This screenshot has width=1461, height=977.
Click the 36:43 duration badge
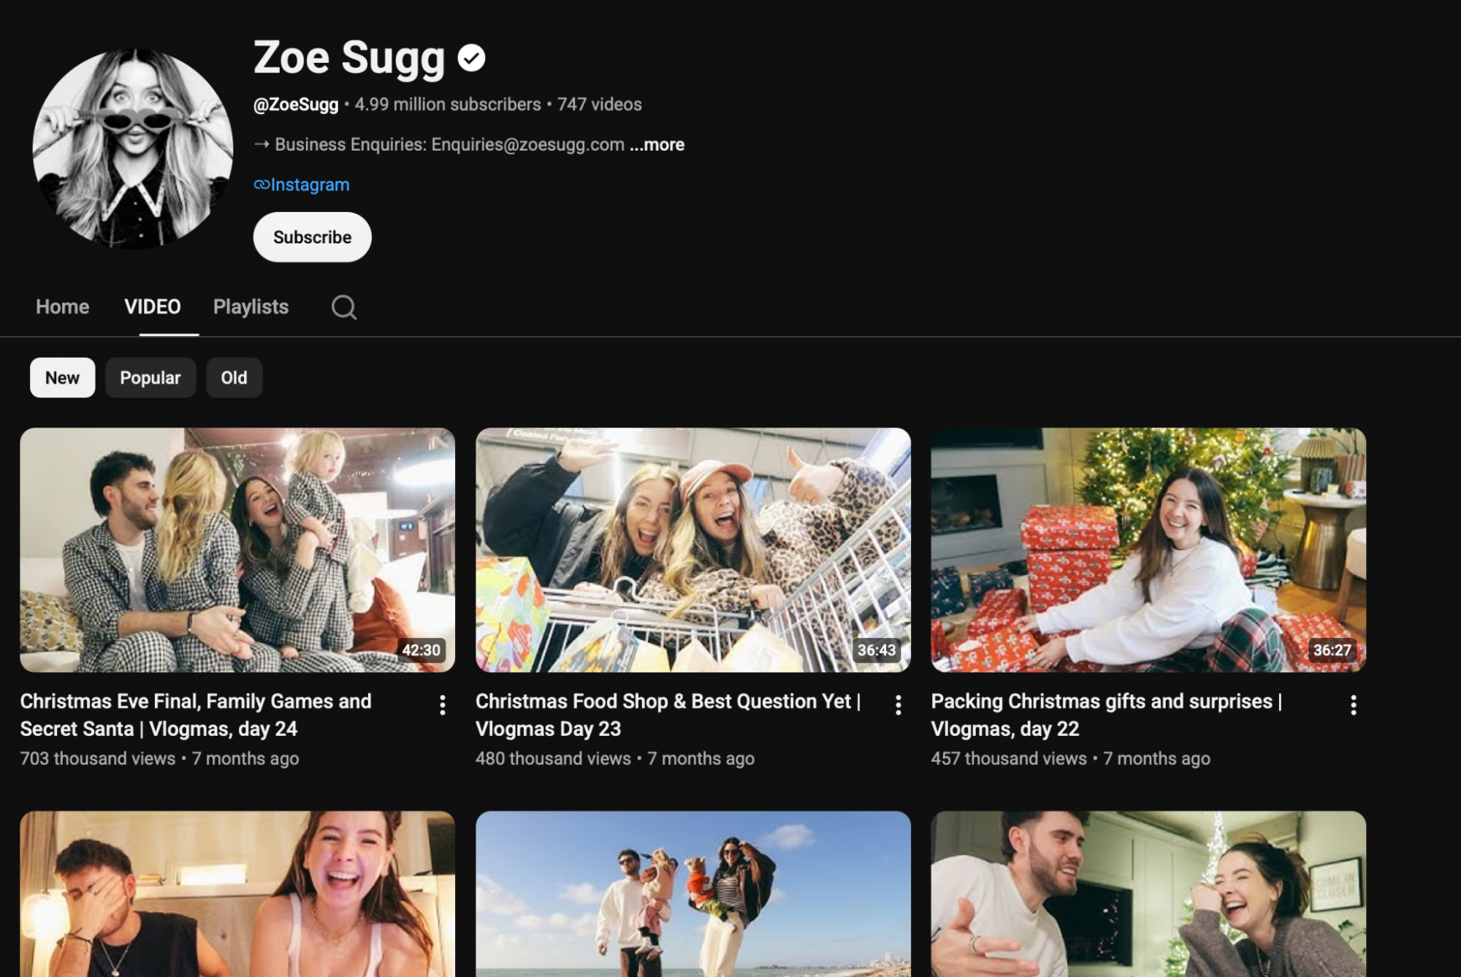point(877,650)
